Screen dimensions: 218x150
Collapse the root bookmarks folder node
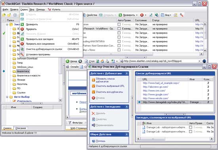click(x=7, y=24)
